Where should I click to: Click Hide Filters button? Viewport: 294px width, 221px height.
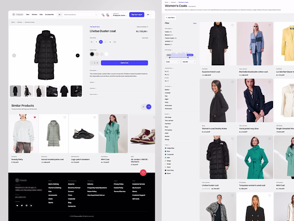tap(170, 18)
